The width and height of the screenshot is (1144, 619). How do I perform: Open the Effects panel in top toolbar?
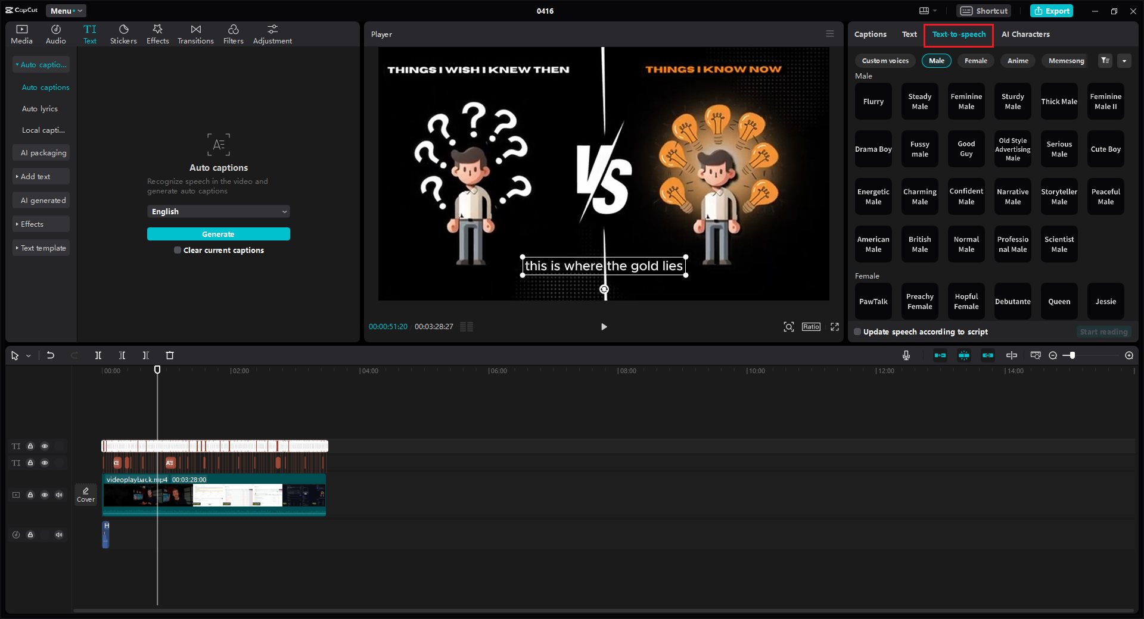158,35
